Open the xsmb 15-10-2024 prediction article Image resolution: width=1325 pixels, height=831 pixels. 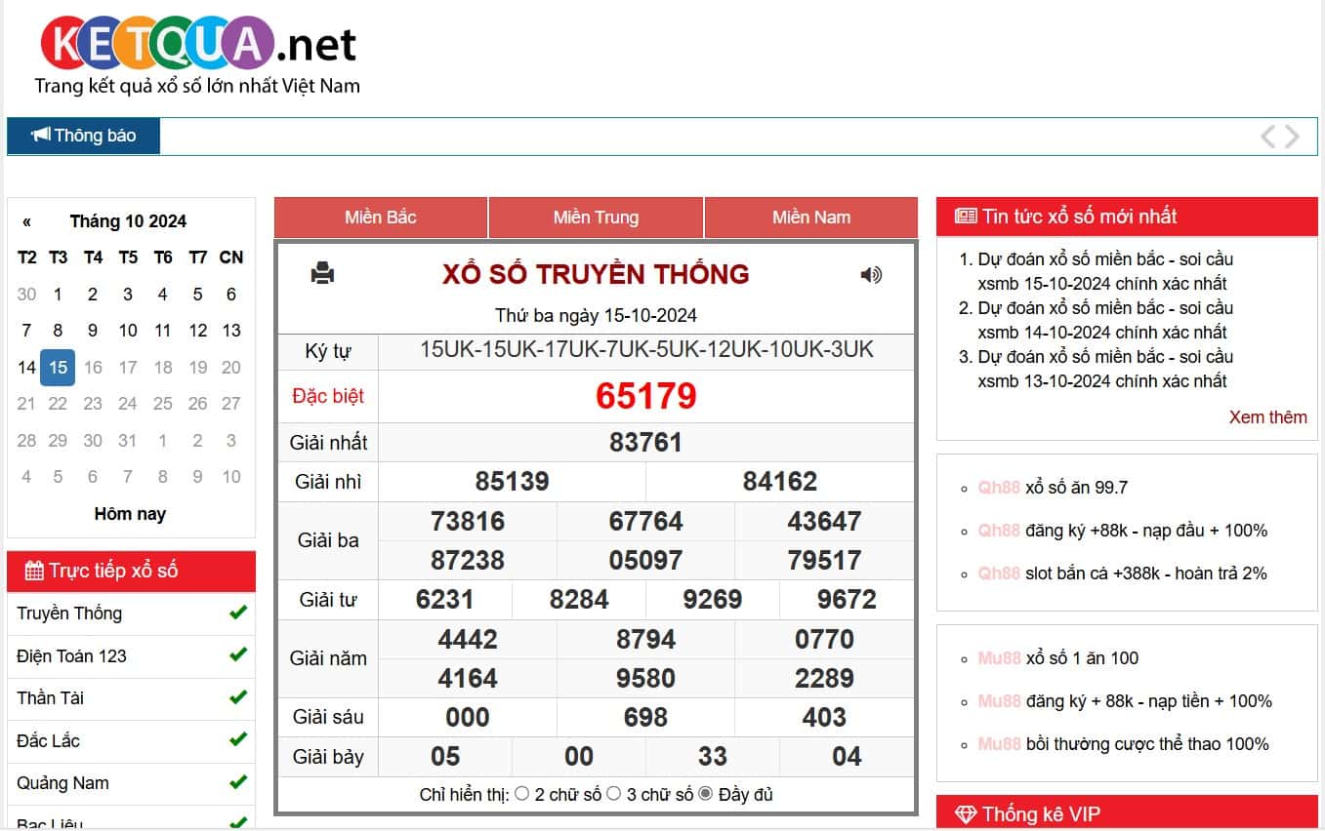(x=1105, y=271)
